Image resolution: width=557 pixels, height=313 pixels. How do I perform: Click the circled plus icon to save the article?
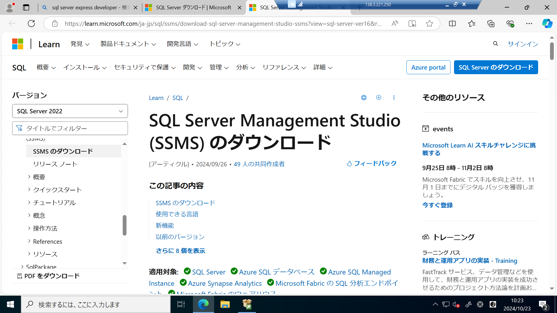379,97
